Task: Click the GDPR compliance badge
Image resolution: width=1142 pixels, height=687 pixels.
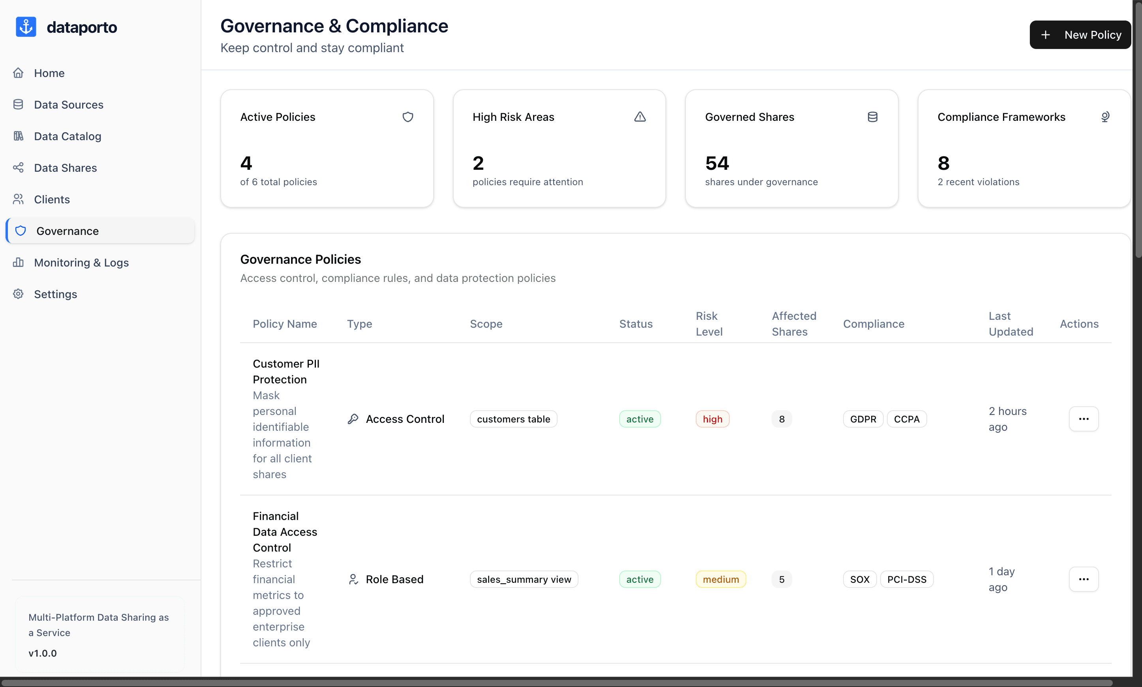Action: click(x=863, y=419)
